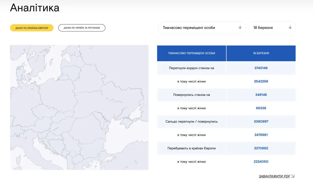Image resolution: width=313 pixels, height=186 pixels.
Task: Click the balance value 3390997
Action: [x=261, y=121]
